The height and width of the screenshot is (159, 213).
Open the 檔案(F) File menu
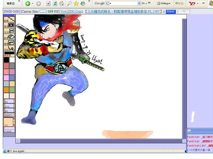pos(11,4)
